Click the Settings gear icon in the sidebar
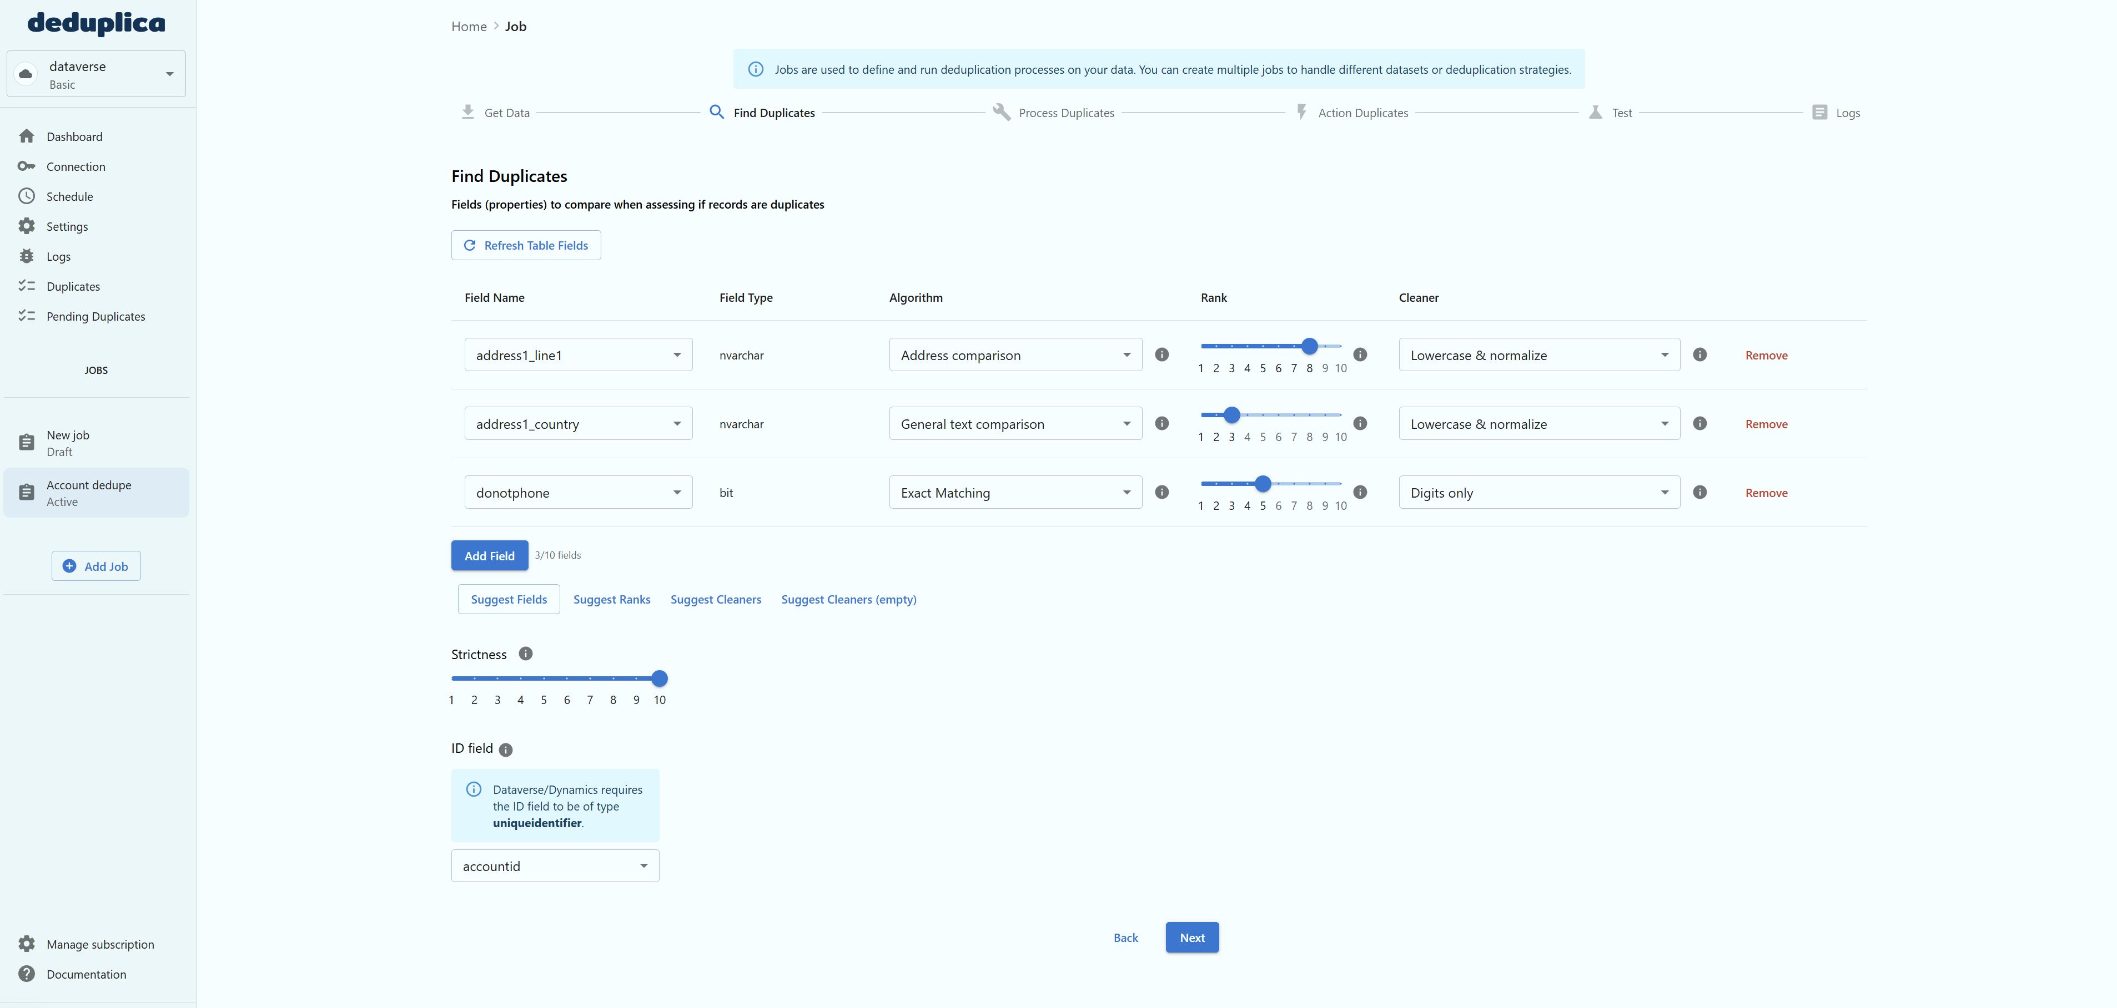 point(27,226)
